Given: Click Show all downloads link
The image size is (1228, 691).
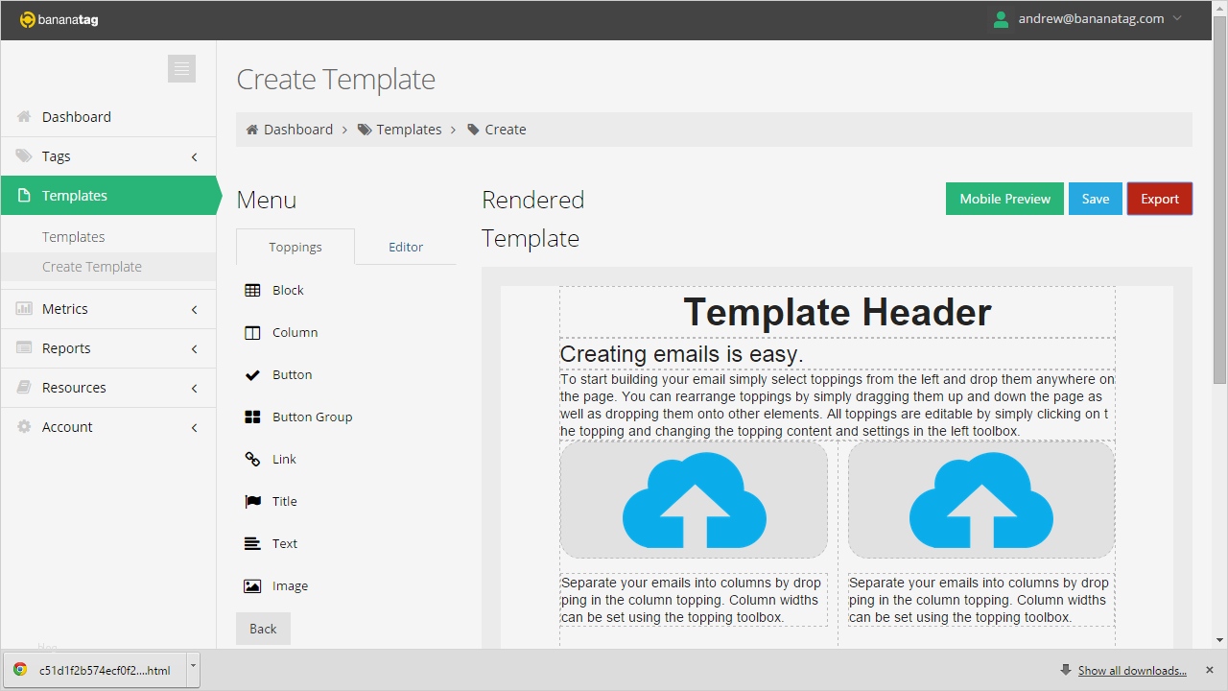Looking at the screenshot, I should [1132, 670].
